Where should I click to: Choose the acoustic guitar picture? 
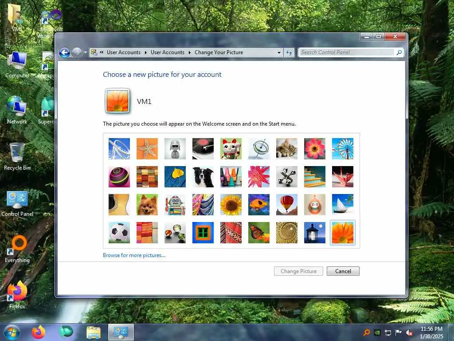click(x=119, y=204)
